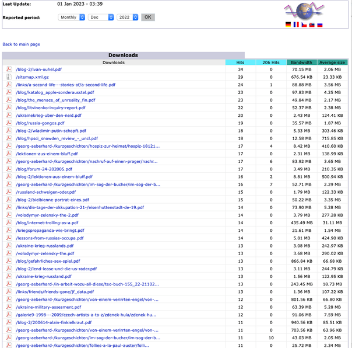The width and height of the screenshot is (352, 348).
Task: Click the Slovak flag language icon
Action: tap(312, 25)
